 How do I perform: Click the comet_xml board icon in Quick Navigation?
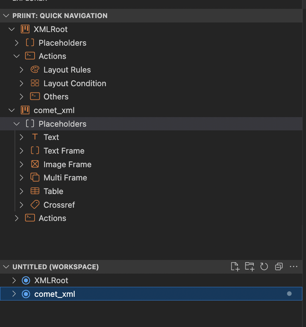[x=25, y=110]
